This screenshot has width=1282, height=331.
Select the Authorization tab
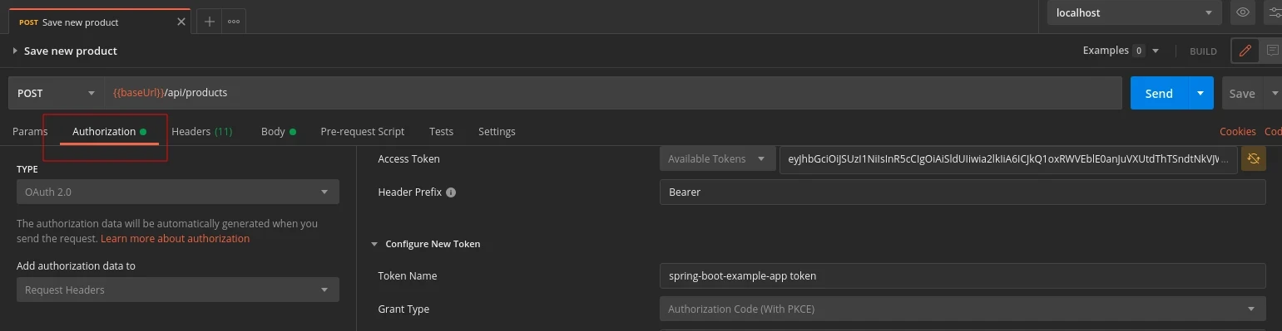109,131
